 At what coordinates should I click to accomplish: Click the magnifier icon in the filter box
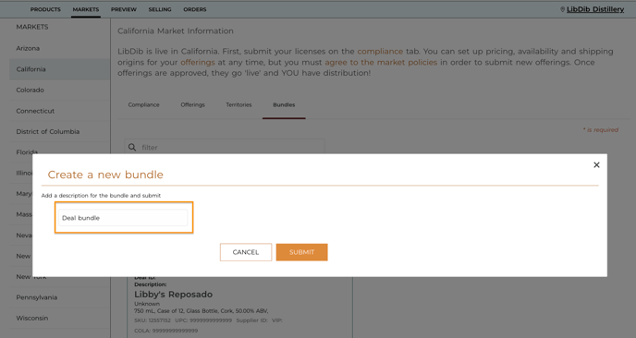132,147
